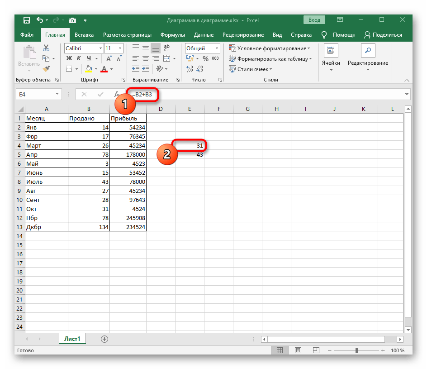Increase the cell indent
This screenshot has height=369, width=427.
click(146, 69)
